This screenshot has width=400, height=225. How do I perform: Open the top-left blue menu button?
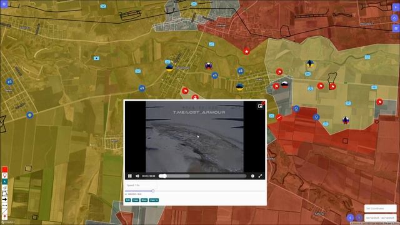pos(4,4)
